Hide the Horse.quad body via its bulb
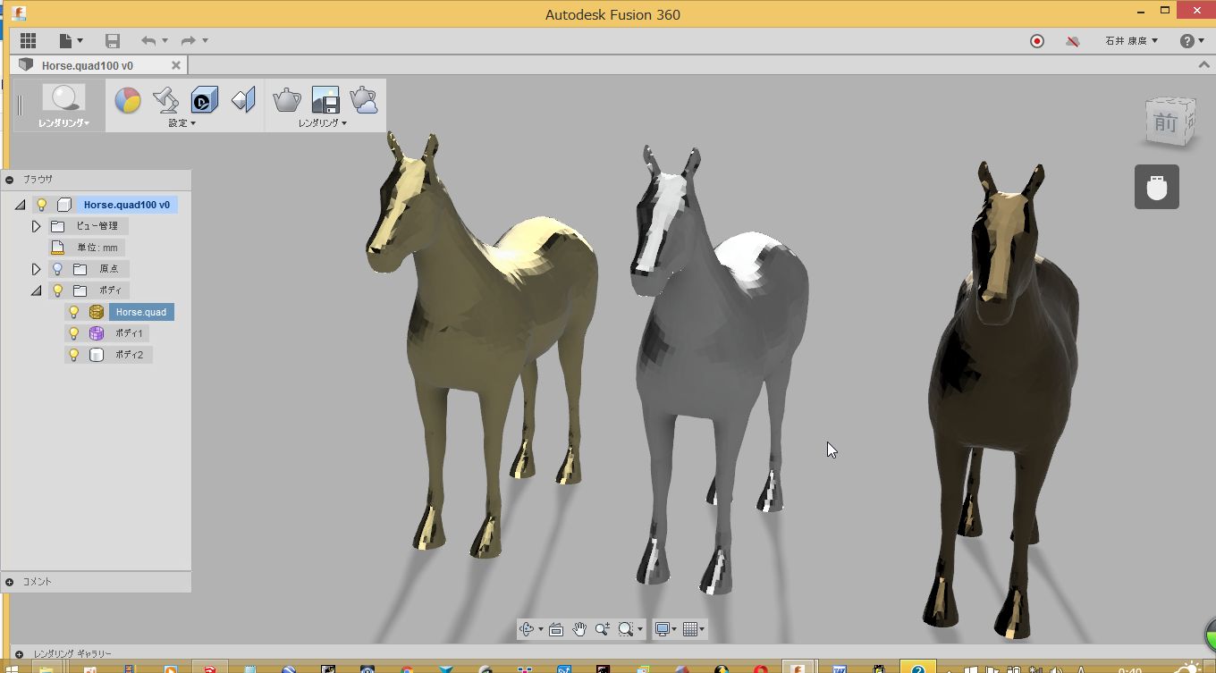This screenshot has height=673, width=1216. (x=74, y=312)
